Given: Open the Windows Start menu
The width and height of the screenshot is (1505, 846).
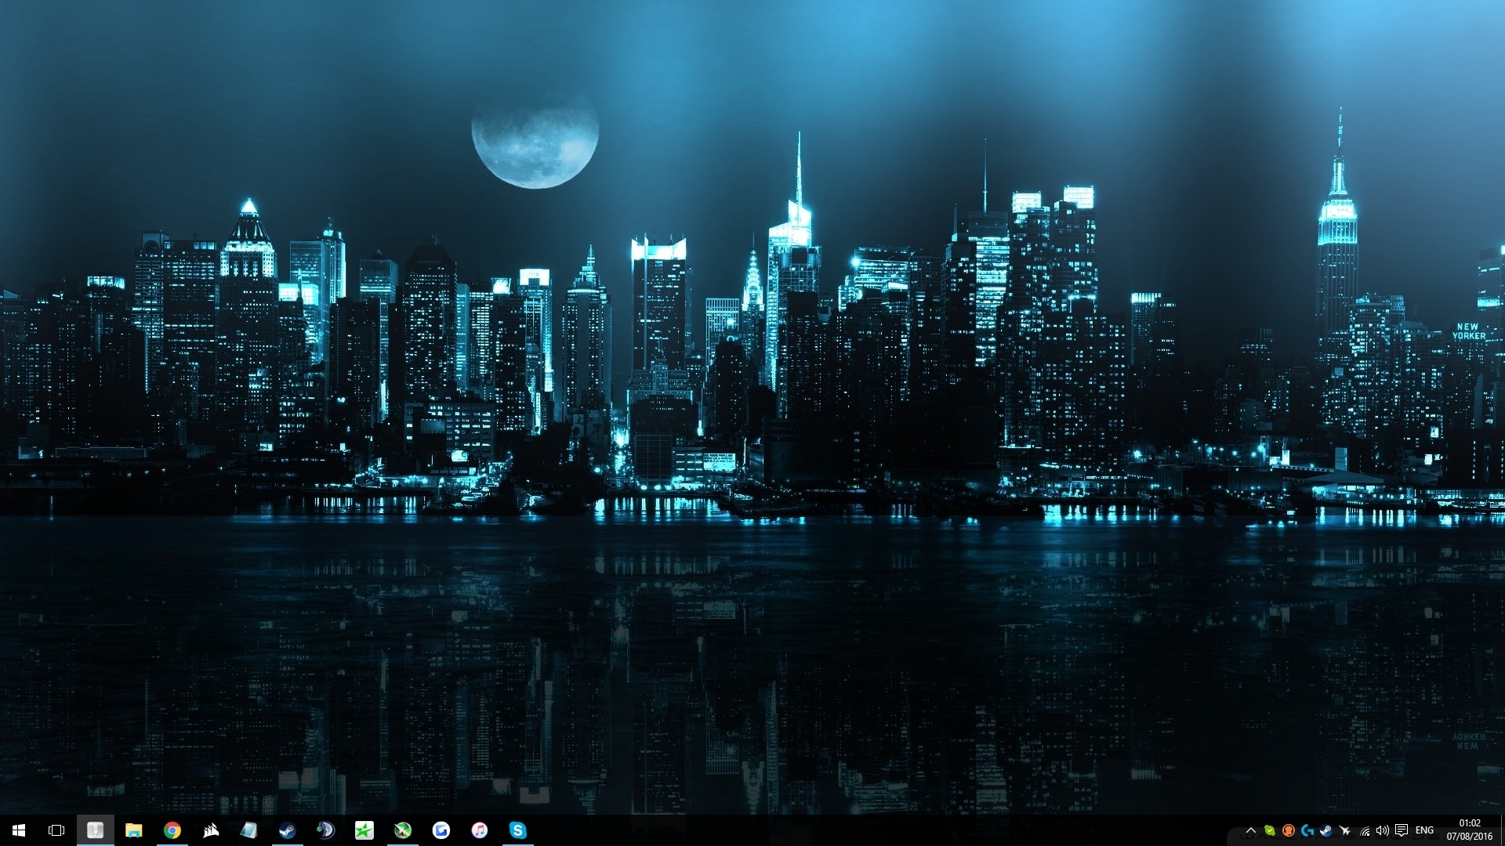Looking at the screenshot, I should point(19,830).
